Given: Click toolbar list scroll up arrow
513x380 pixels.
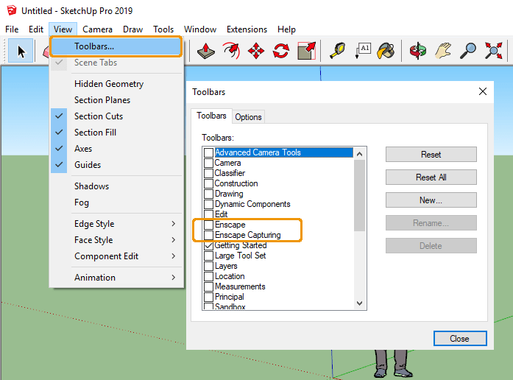Looking at the screenshot, I should click(x=360, y=154).
